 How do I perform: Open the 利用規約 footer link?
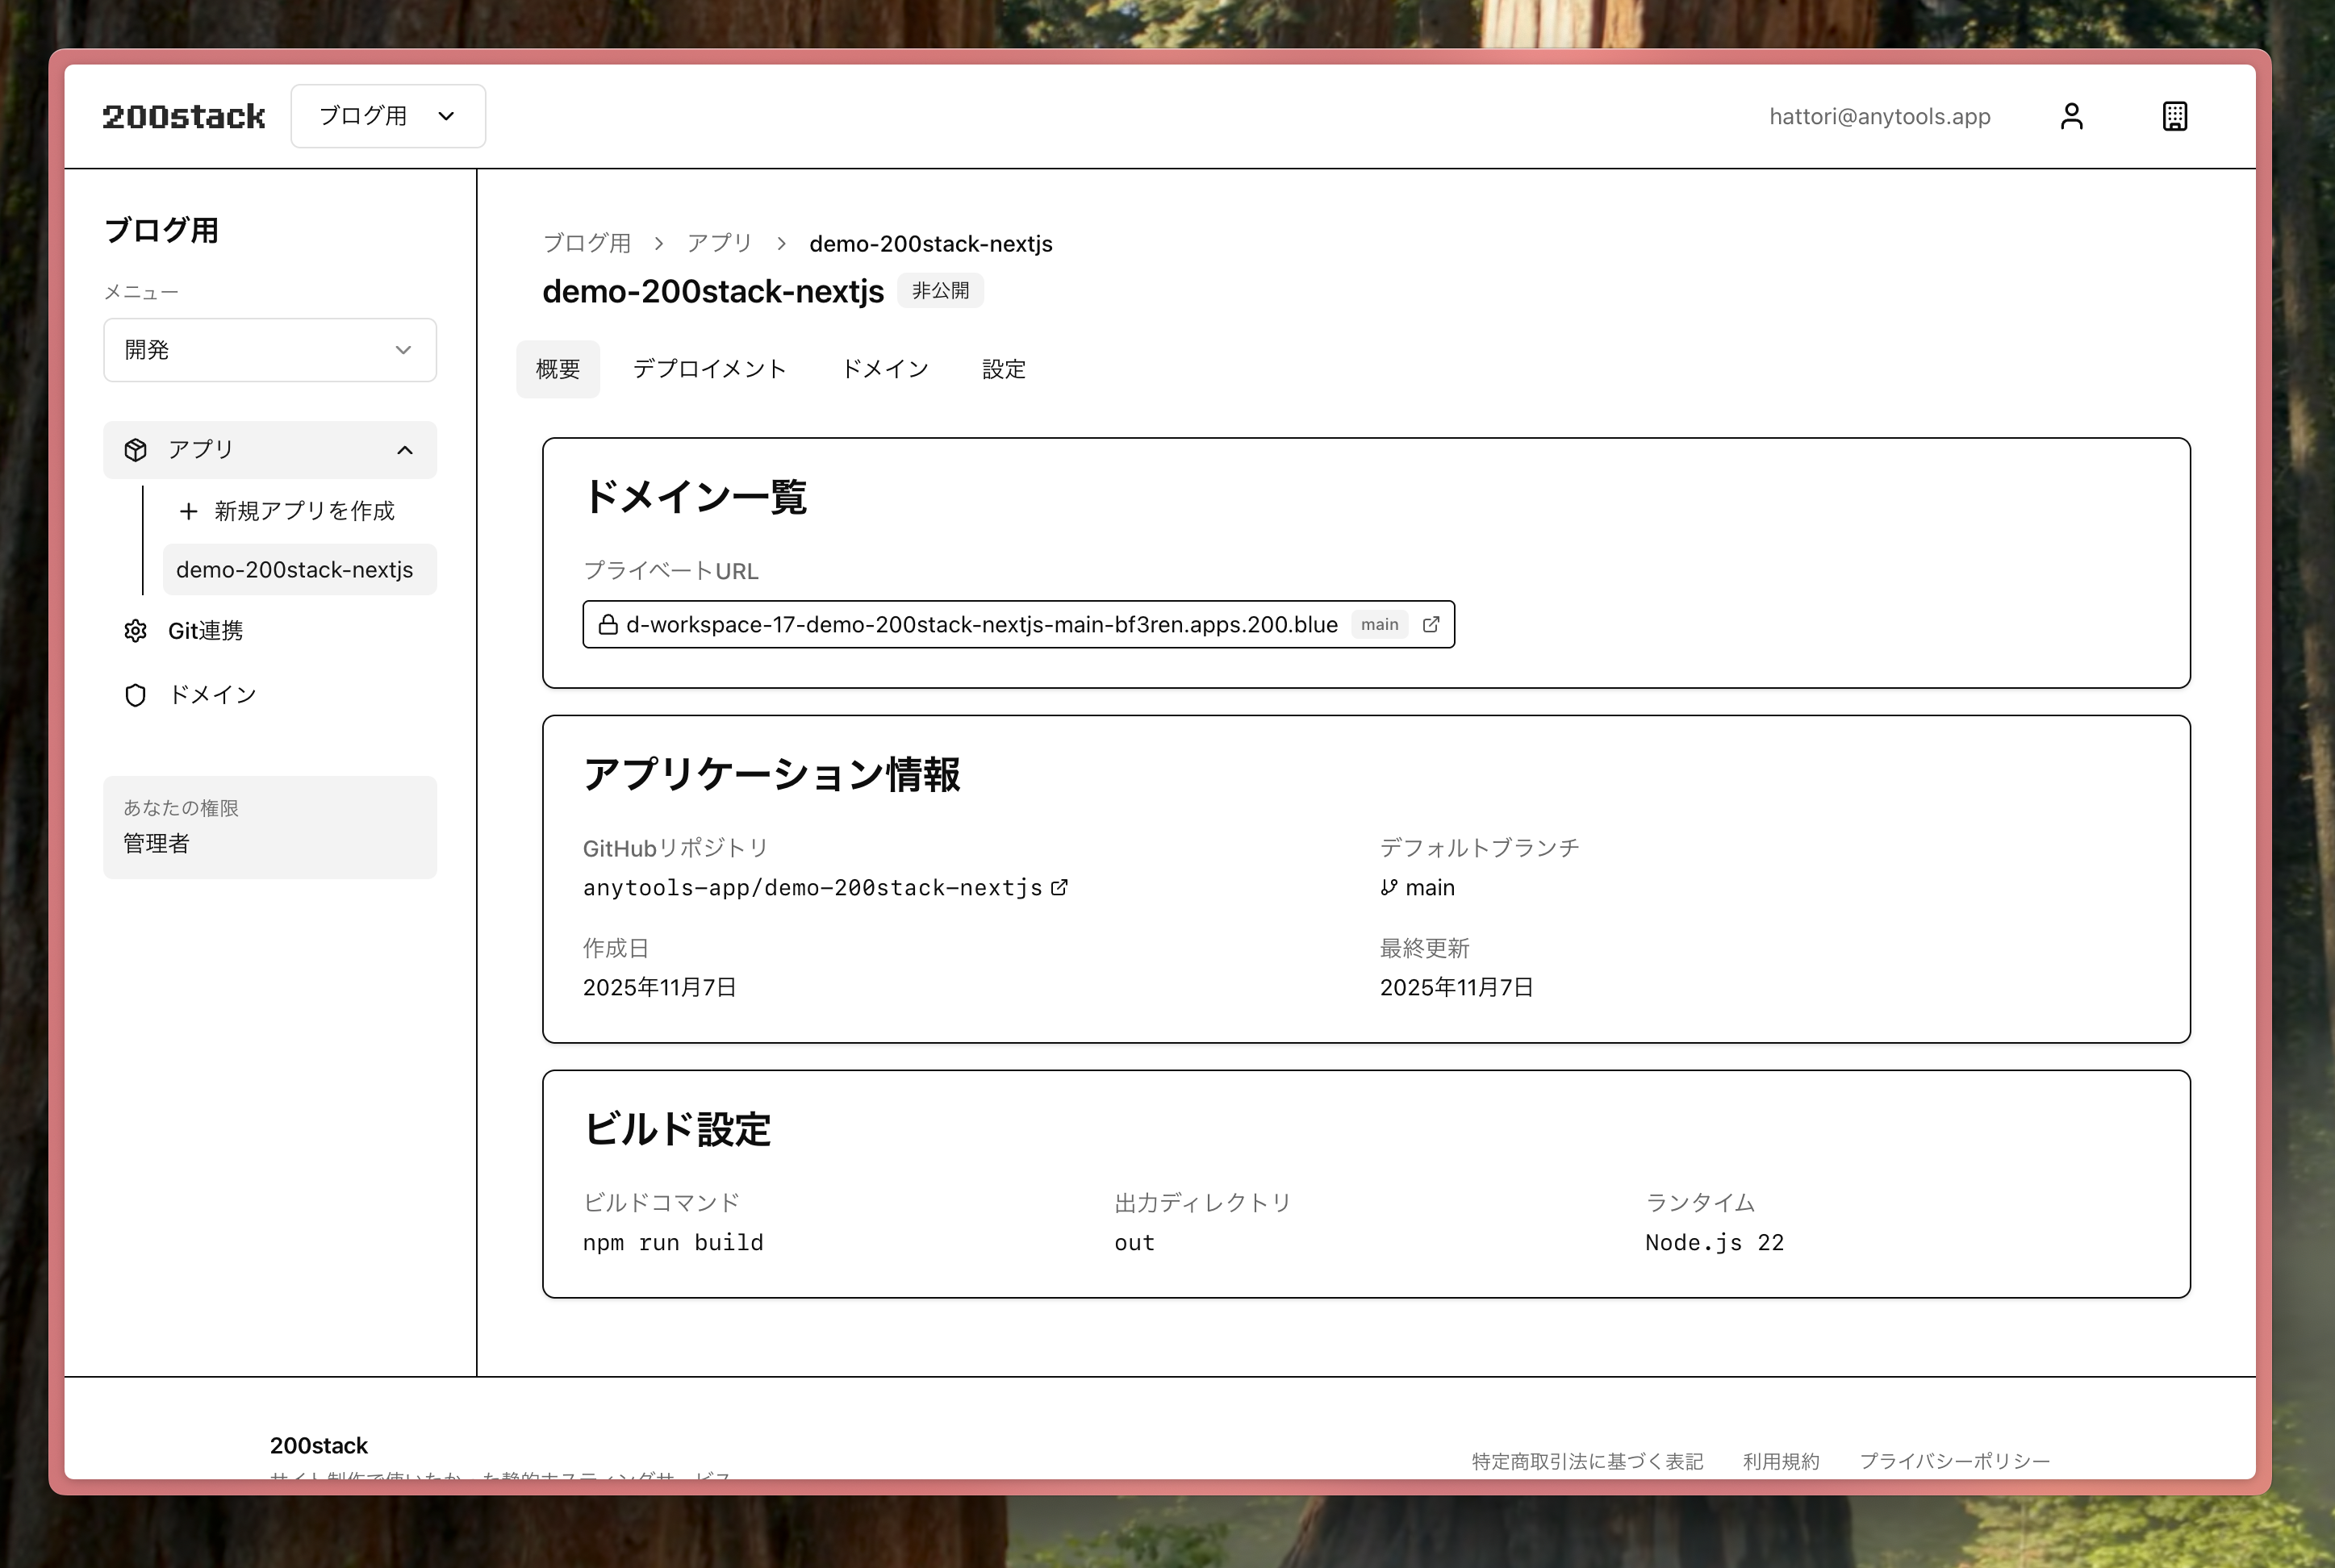[1780, 1461]
